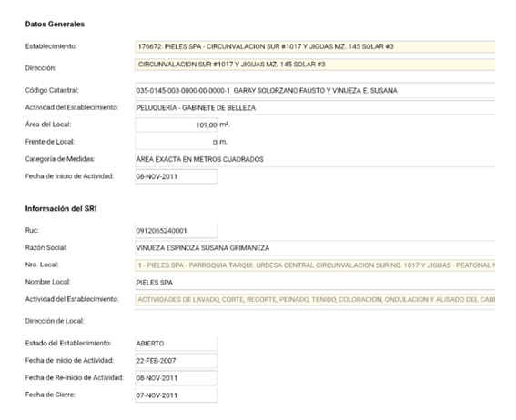
Task: Open the Nro. Local field 1 - PIELES SPA
Action: (x=315, y=265)
